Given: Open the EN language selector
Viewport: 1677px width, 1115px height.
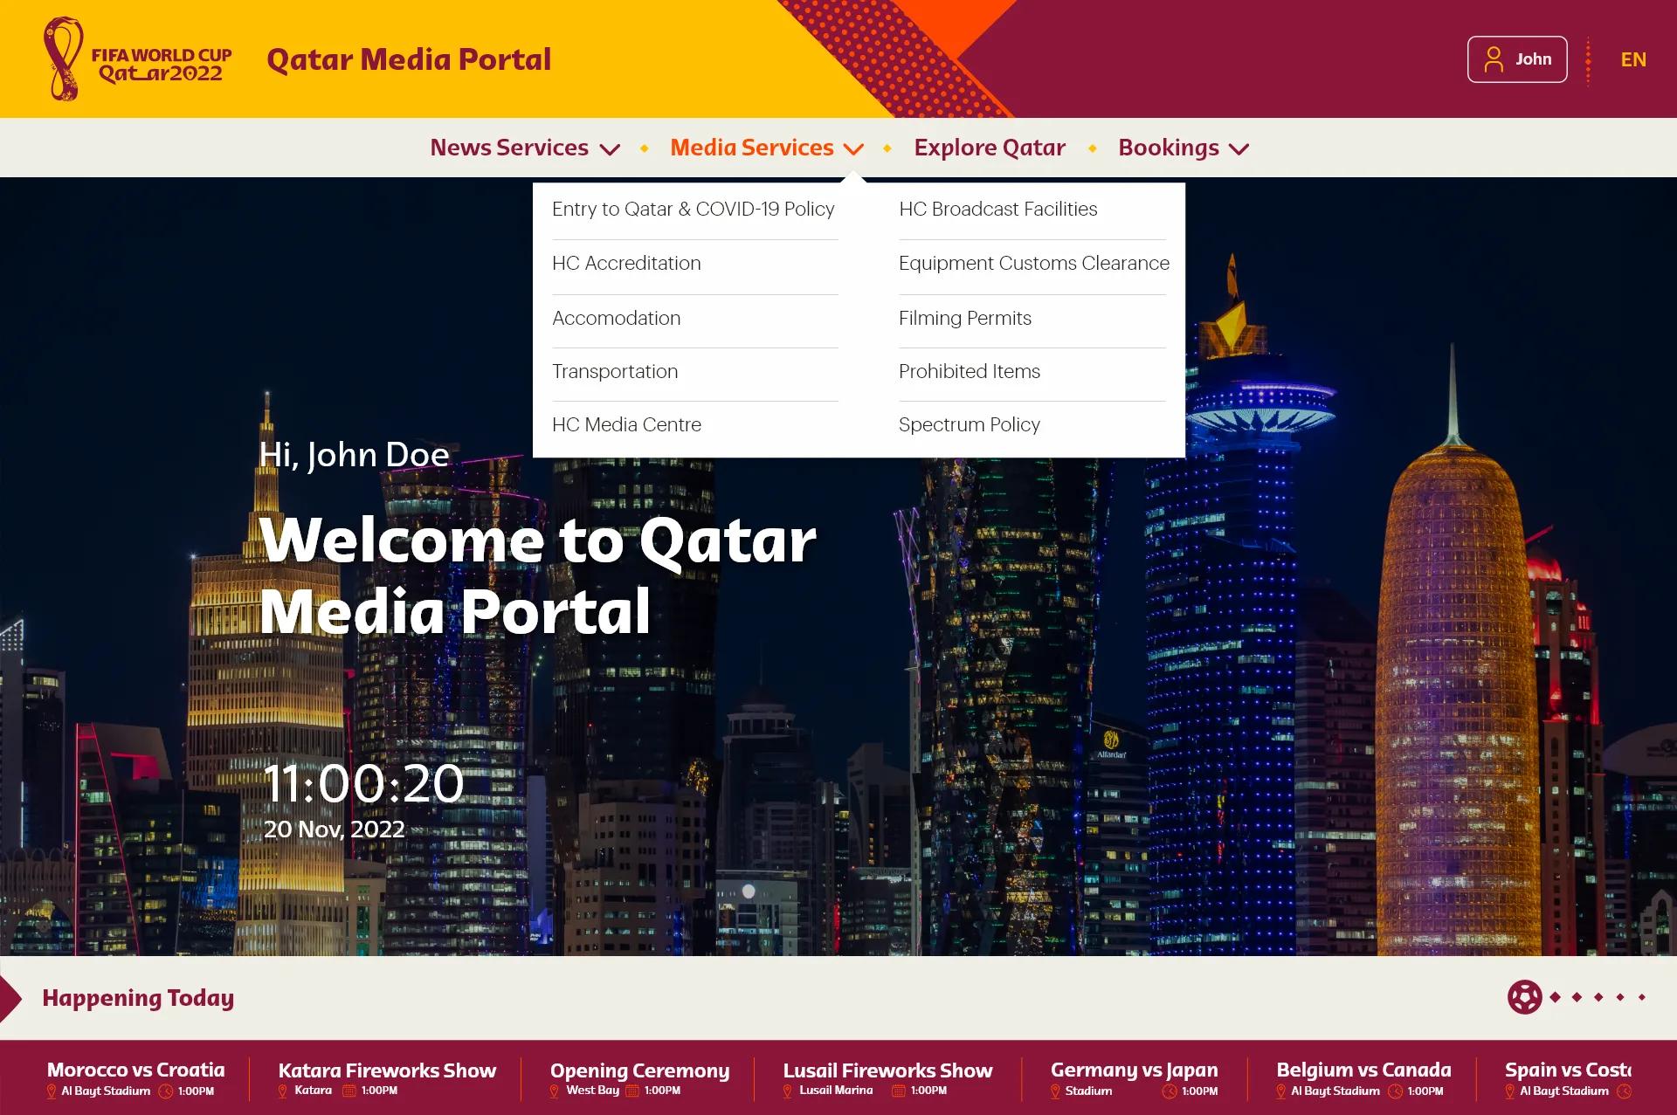Looking at the screenshot, I should 1633,59.
